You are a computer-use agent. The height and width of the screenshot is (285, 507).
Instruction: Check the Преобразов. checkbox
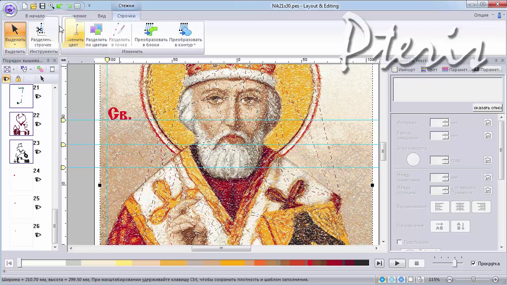point(399,242)
